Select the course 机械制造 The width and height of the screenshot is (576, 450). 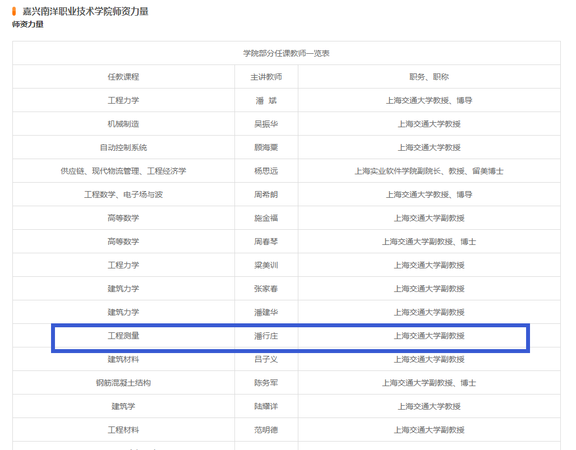pos(123,124)
